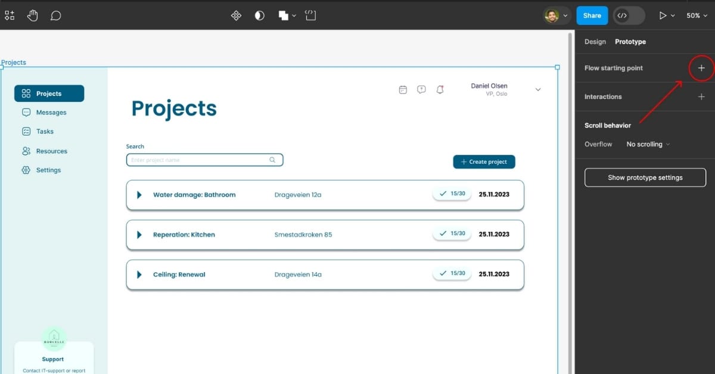The image size is (715, 374).
Task: Click the Dev resources code-frame icon in toolbar
Action: click(310, 15)
